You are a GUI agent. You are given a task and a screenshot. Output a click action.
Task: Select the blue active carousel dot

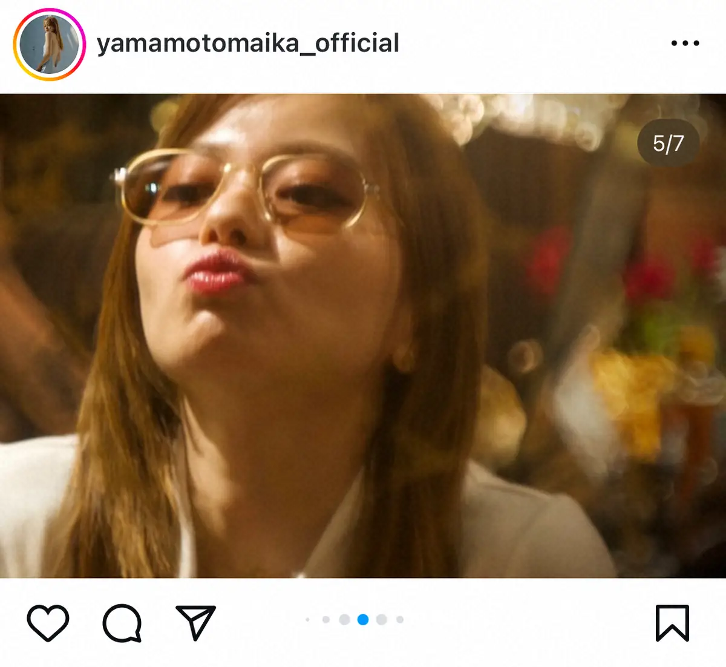click(x=363, y=619)
